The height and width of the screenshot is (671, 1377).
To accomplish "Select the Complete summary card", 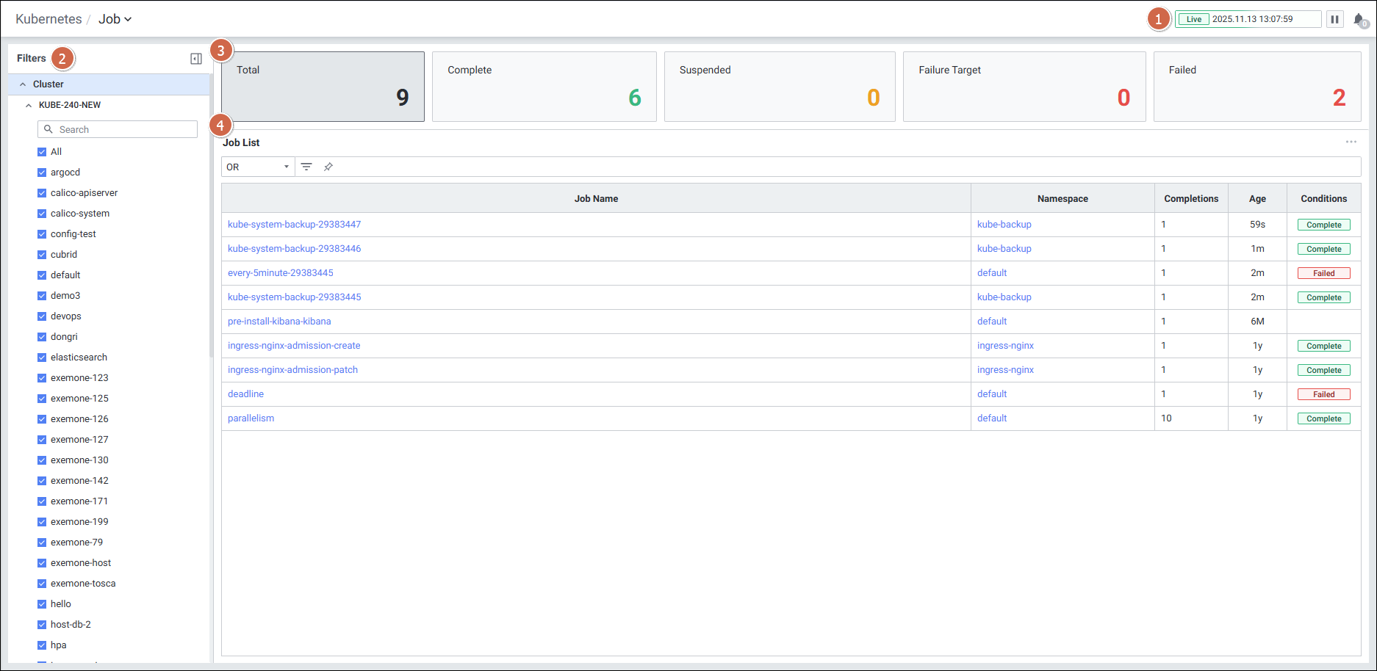I will click(544, 87).
